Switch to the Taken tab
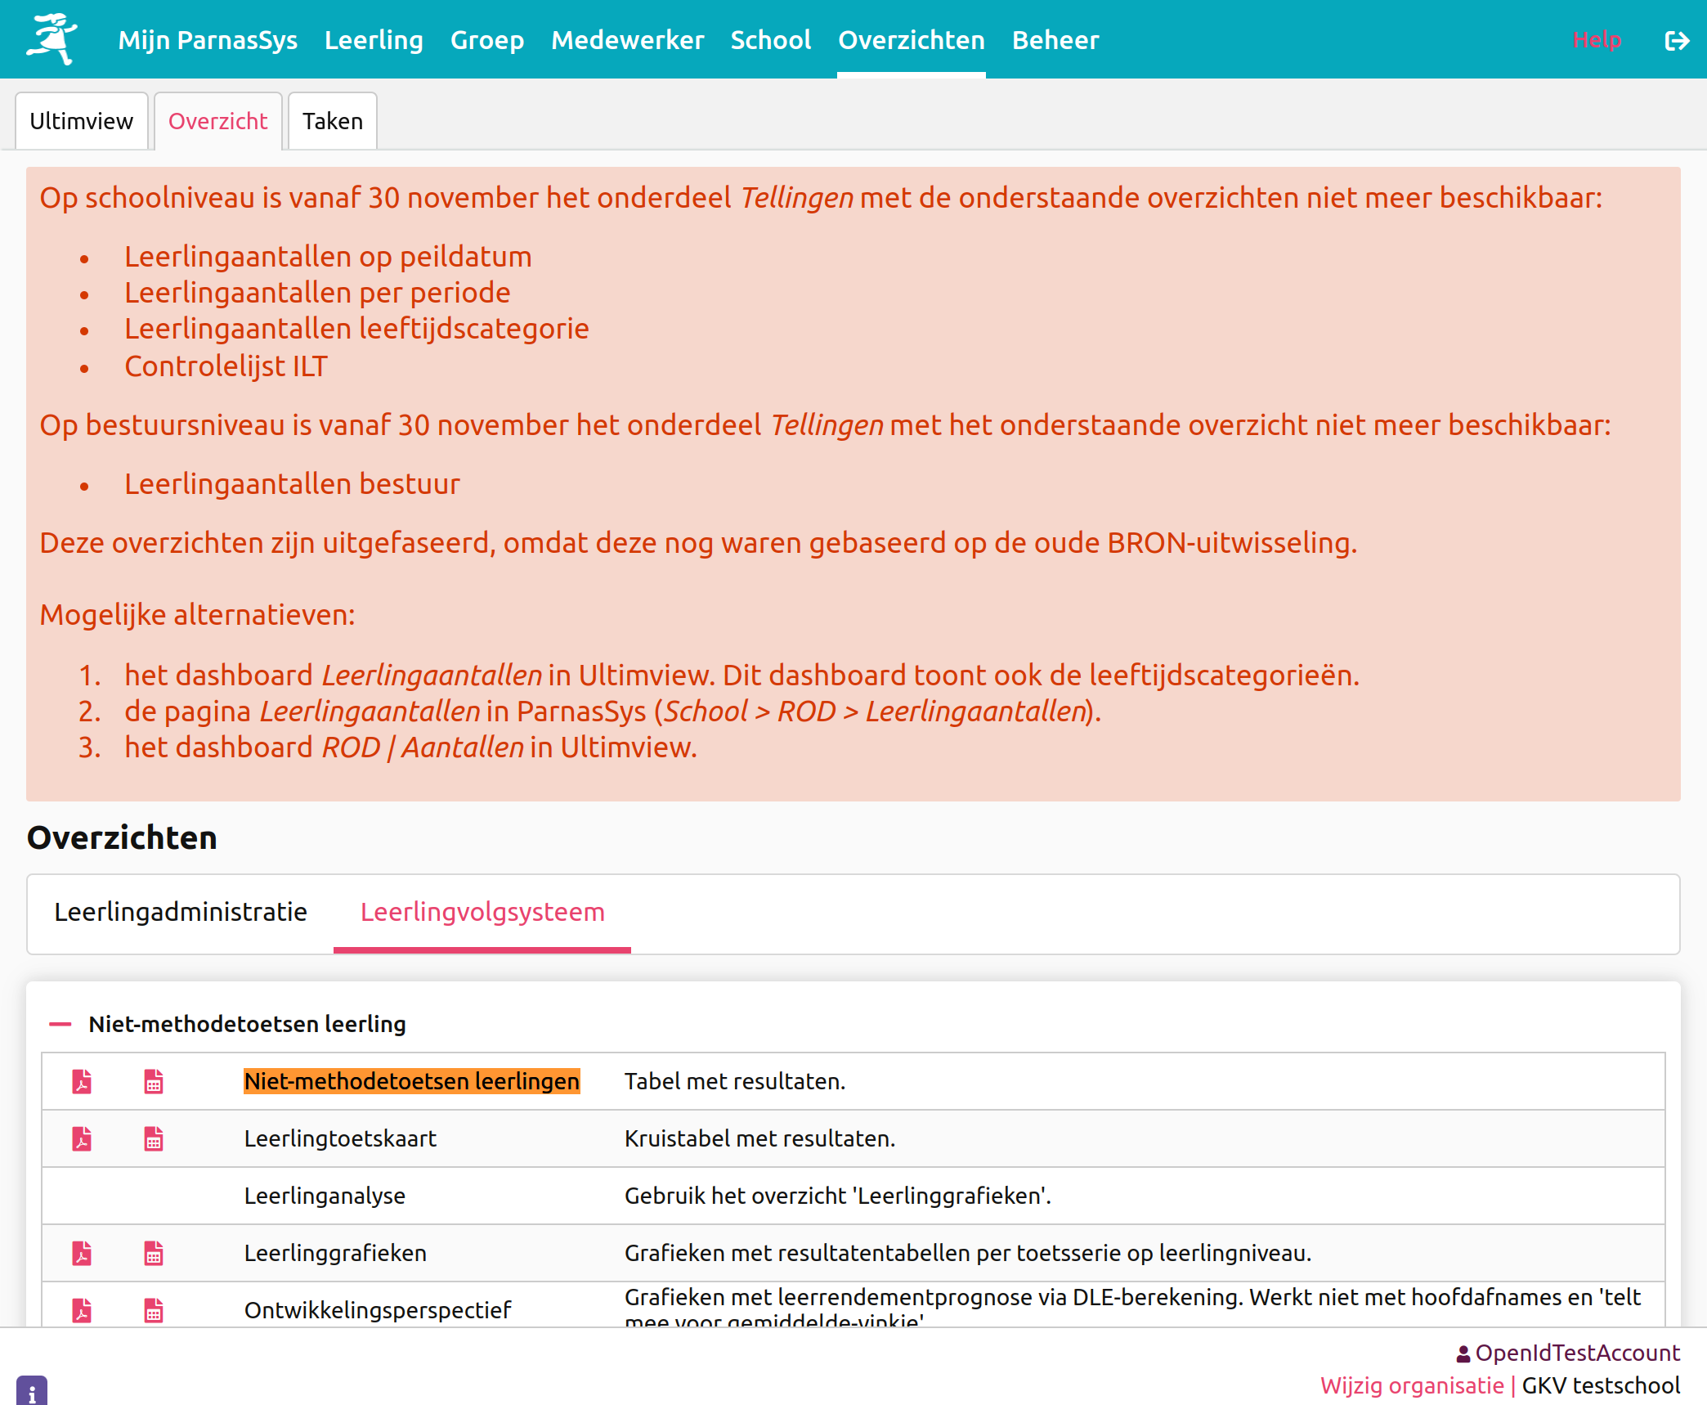 coord(332,120)
